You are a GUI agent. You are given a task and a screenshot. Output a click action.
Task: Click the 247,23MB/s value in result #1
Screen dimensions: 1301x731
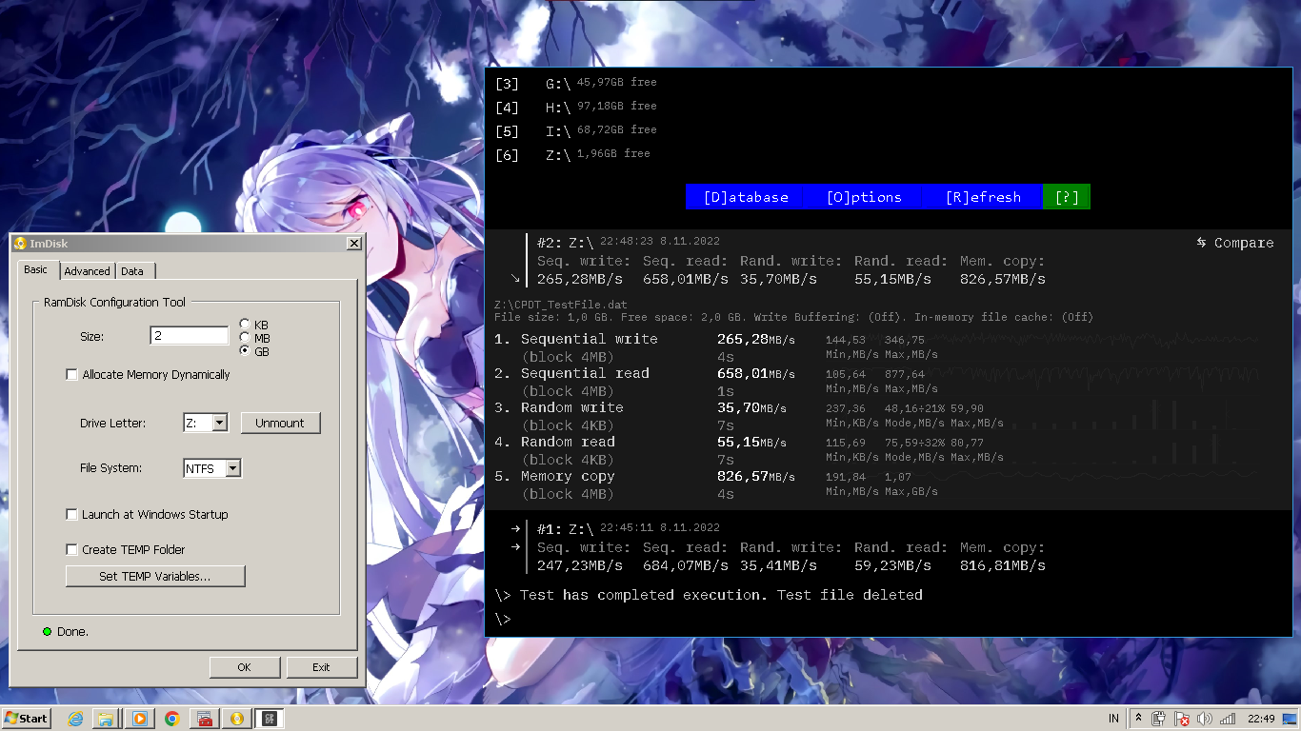tap(580, 565)
